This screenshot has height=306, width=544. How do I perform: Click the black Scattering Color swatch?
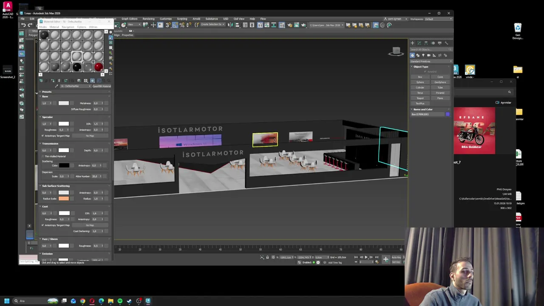tap(64, 165)
